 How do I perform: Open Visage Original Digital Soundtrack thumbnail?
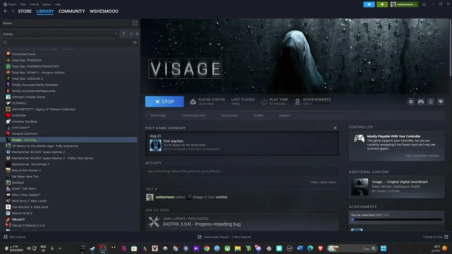pos(359,187)
